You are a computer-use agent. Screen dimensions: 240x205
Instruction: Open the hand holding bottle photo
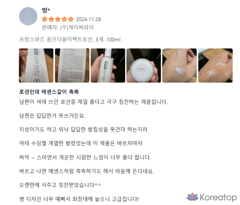point(108,66)
